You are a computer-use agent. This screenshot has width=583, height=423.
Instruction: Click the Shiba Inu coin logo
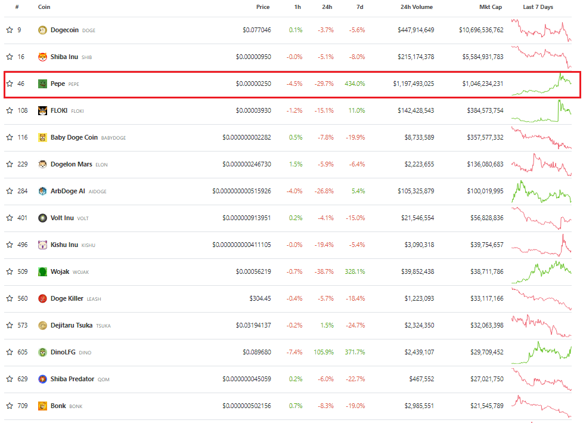click(x=43, y=57)
